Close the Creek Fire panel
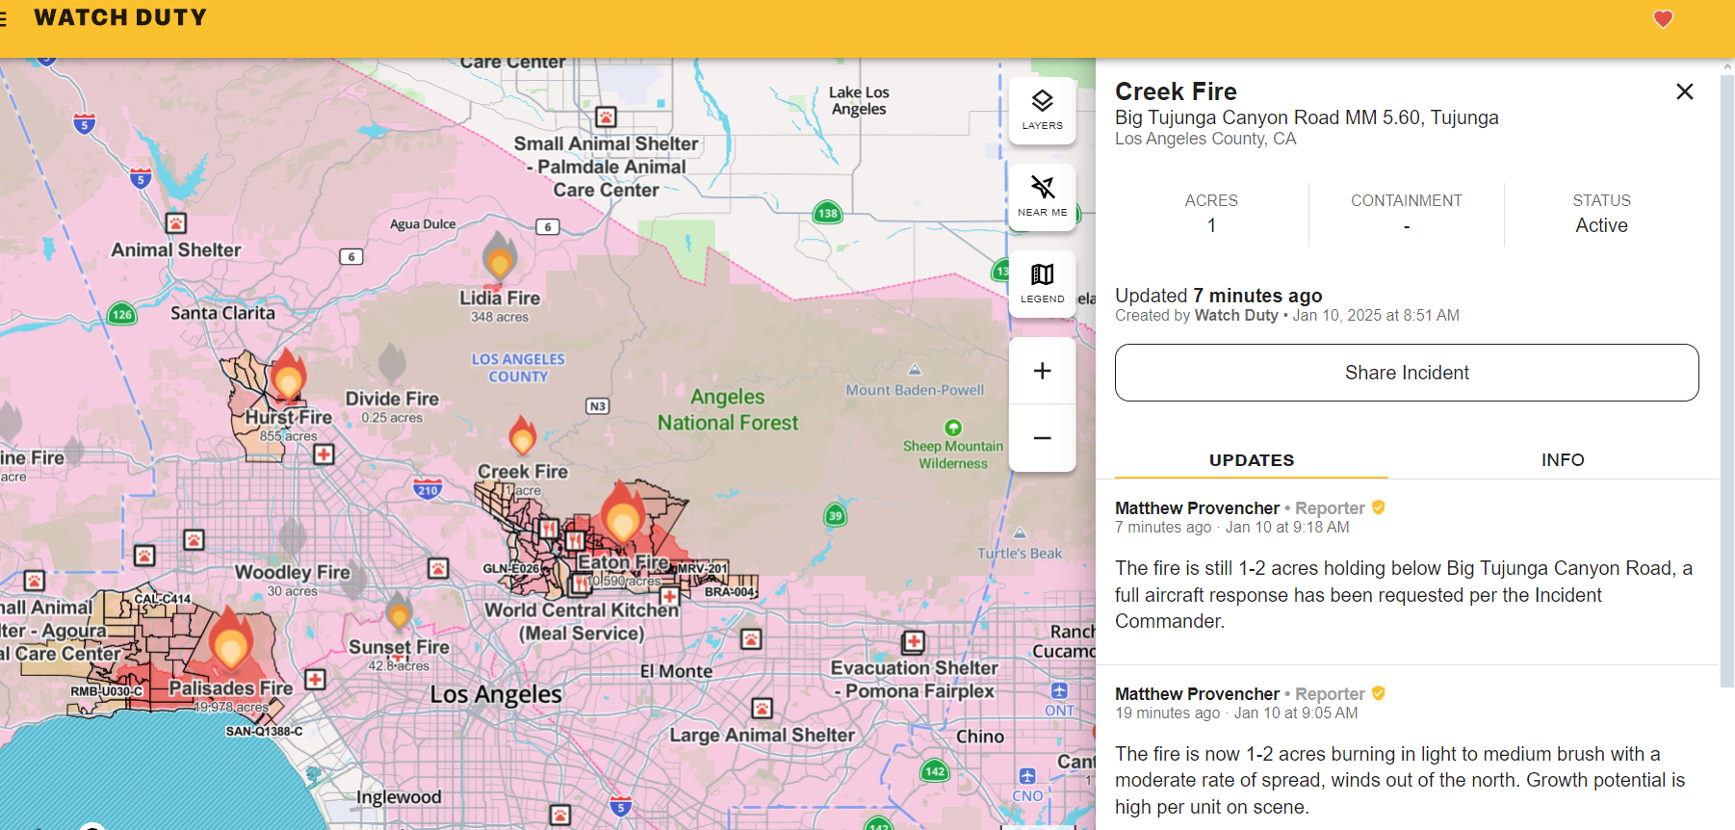 tap(1684, 91)
